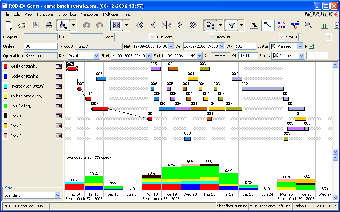
Task: Open the Res. Reaktionst... dropdown
Action: [96, 56]
